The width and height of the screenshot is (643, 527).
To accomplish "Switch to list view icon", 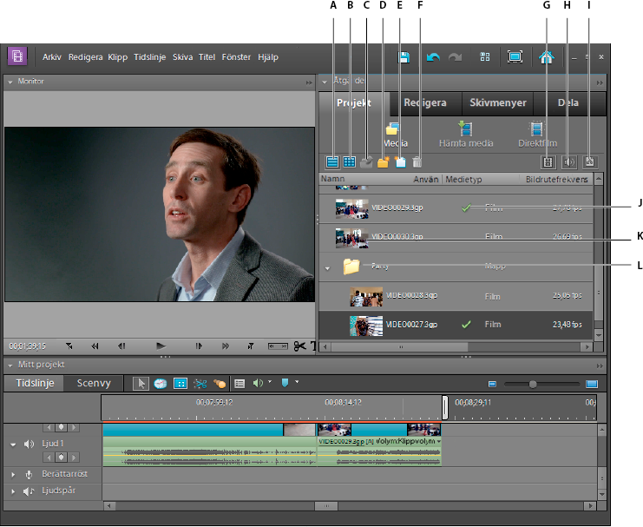I will [x=332, y=162].
